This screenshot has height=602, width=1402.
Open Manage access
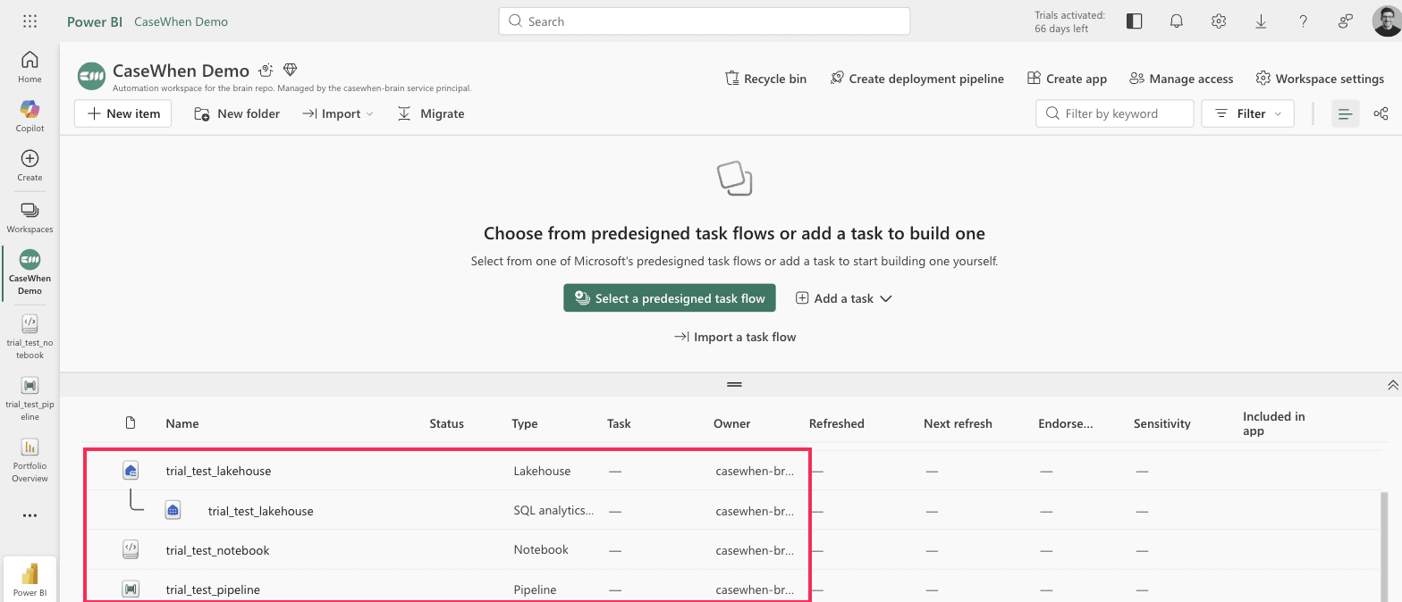1181,79
